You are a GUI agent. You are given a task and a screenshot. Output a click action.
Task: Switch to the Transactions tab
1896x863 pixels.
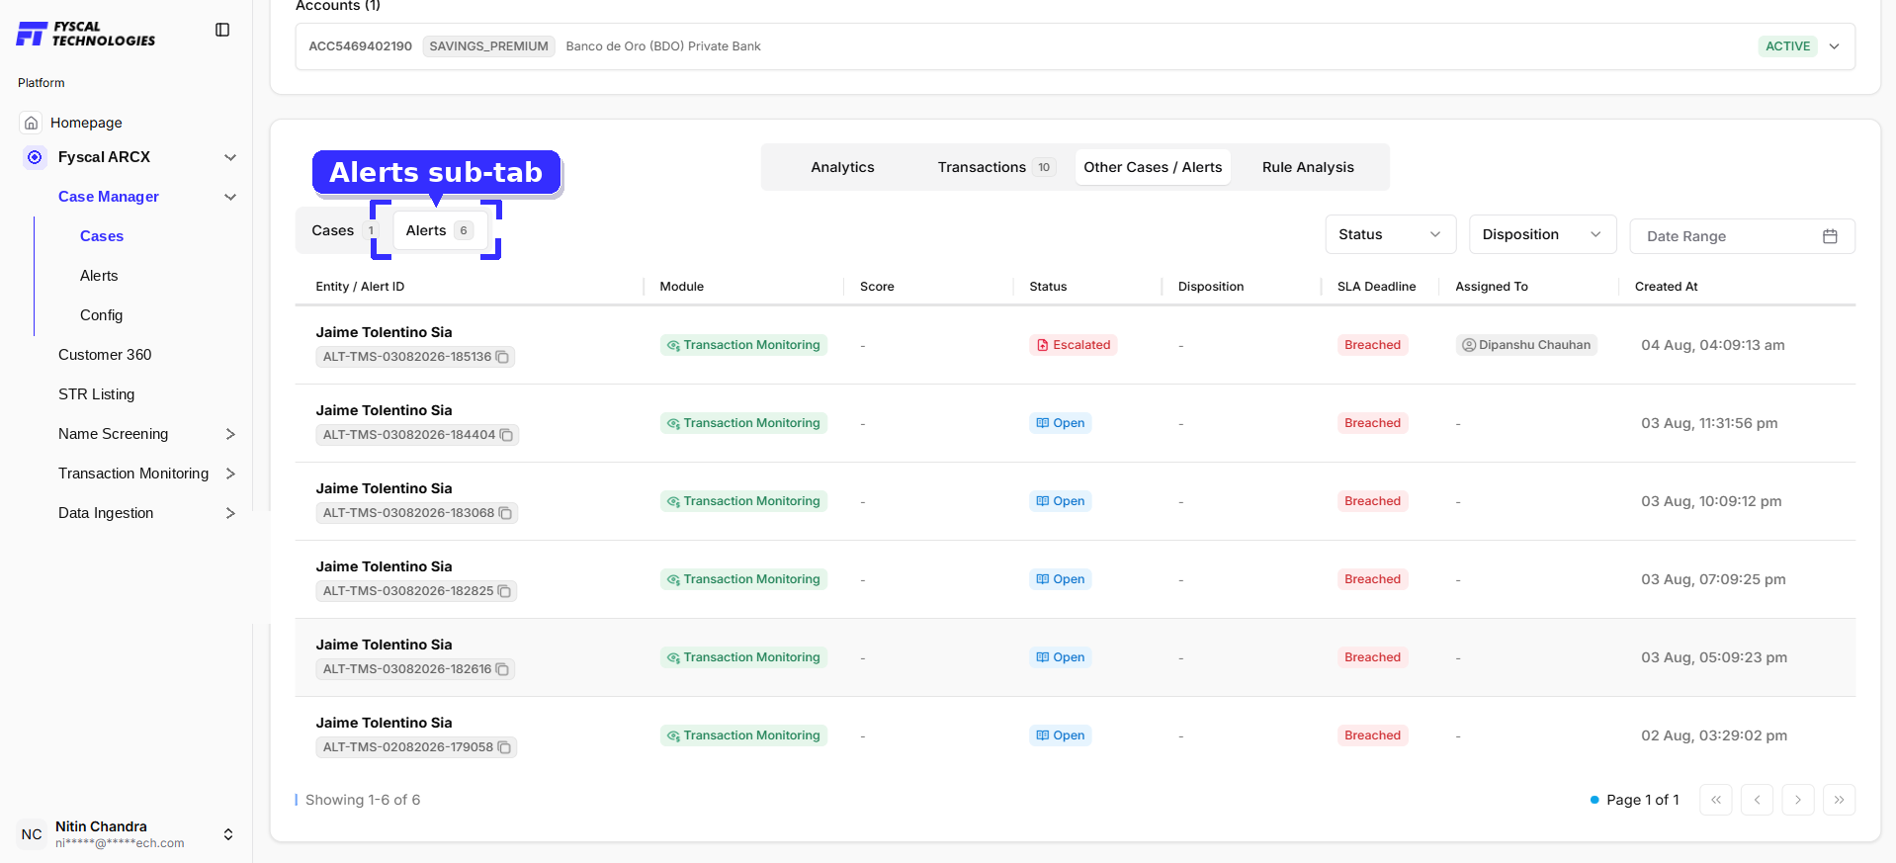996,167
